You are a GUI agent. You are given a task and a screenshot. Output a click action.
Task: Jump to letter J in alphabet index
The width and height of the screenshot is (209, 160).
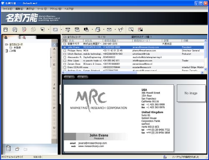pyautogui.click(x=54, y=84)
